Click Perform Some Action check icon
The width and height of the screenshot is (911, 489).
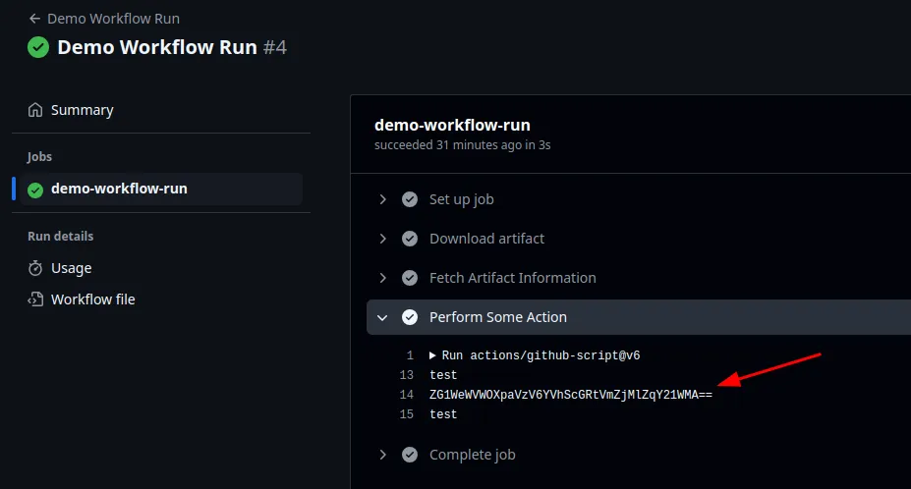[x=410, y=317]
